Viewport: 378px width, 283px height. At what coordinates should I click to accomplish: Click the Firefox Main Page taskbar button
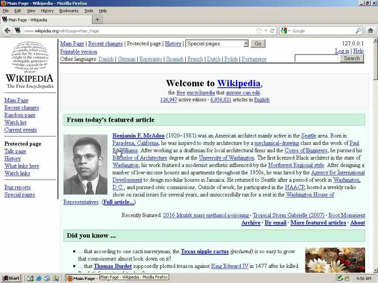83,279
